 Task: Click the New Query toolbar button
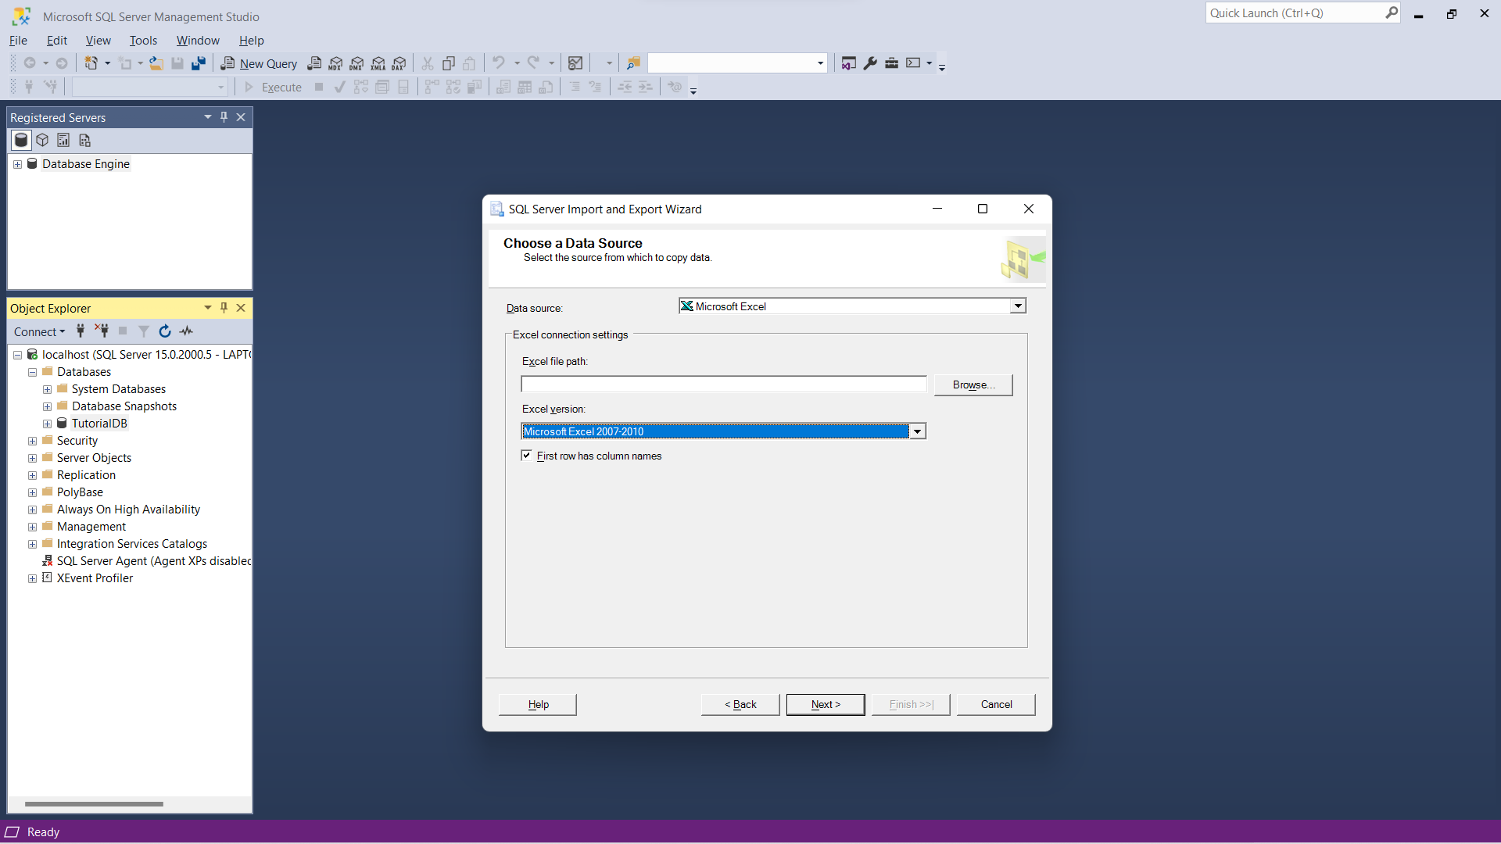(x=259, y=63)
